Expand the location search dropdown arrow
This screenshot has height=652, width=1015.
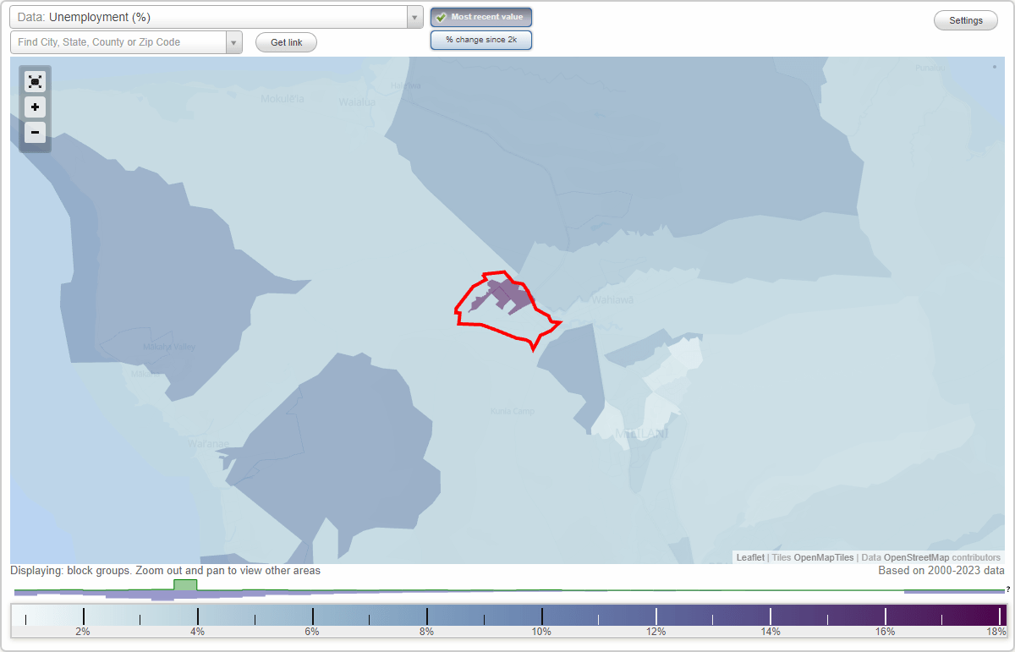(234, 42)
